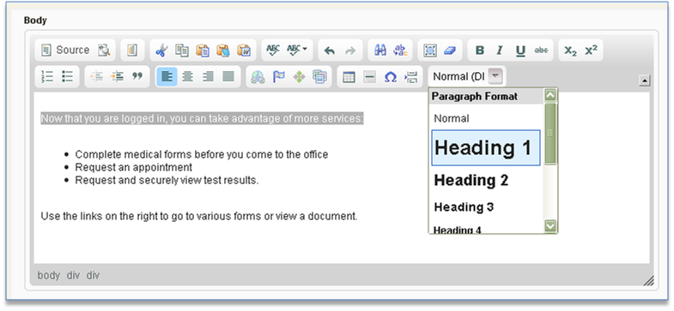Toggle Superscript formatting
Screen dimensions: 674x311
point(591,51)
